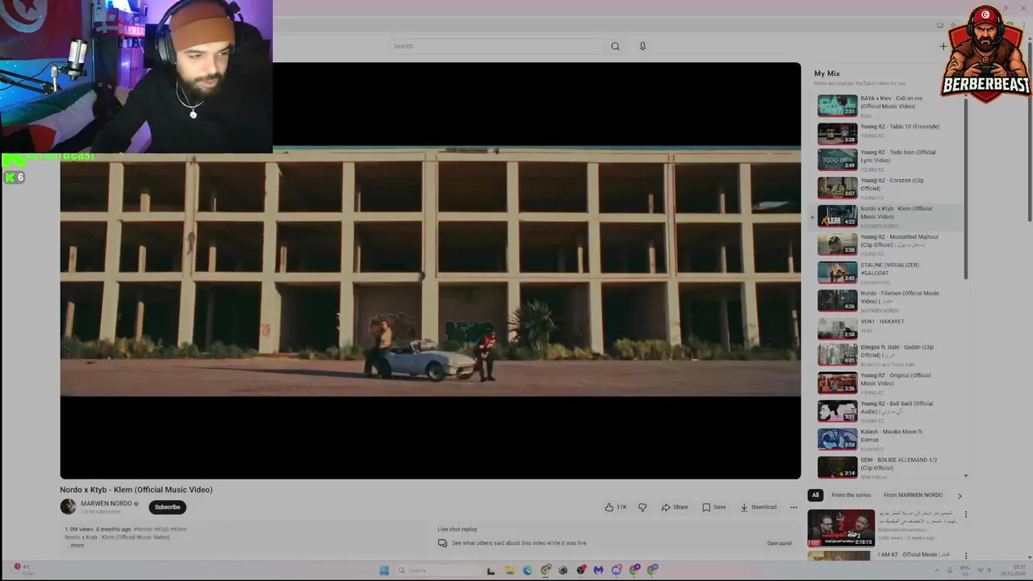Click the My Mix playlist title
The width and height of the screenshot is (1033, 581).
click(x=826, y=73)
